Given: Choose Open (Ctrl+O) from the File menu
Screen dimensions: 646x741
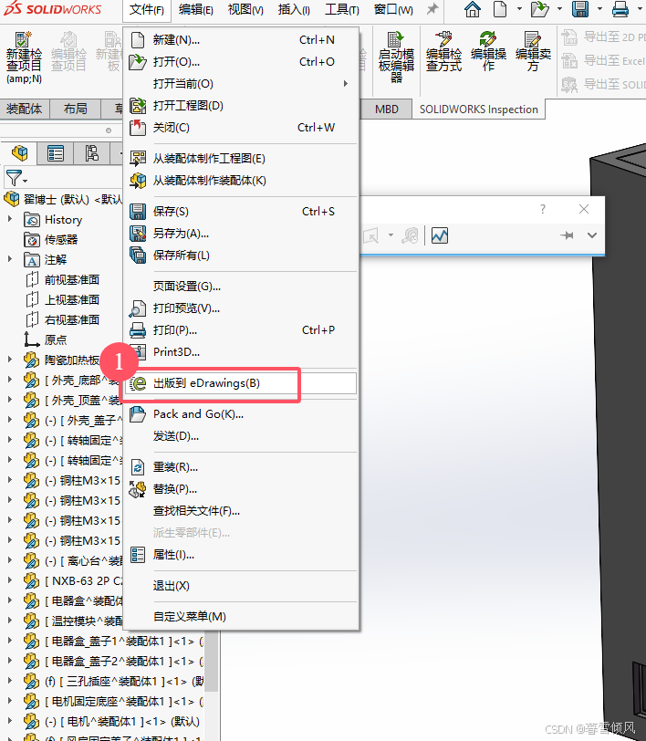Looking at the screenshot, I should (241, 62).
